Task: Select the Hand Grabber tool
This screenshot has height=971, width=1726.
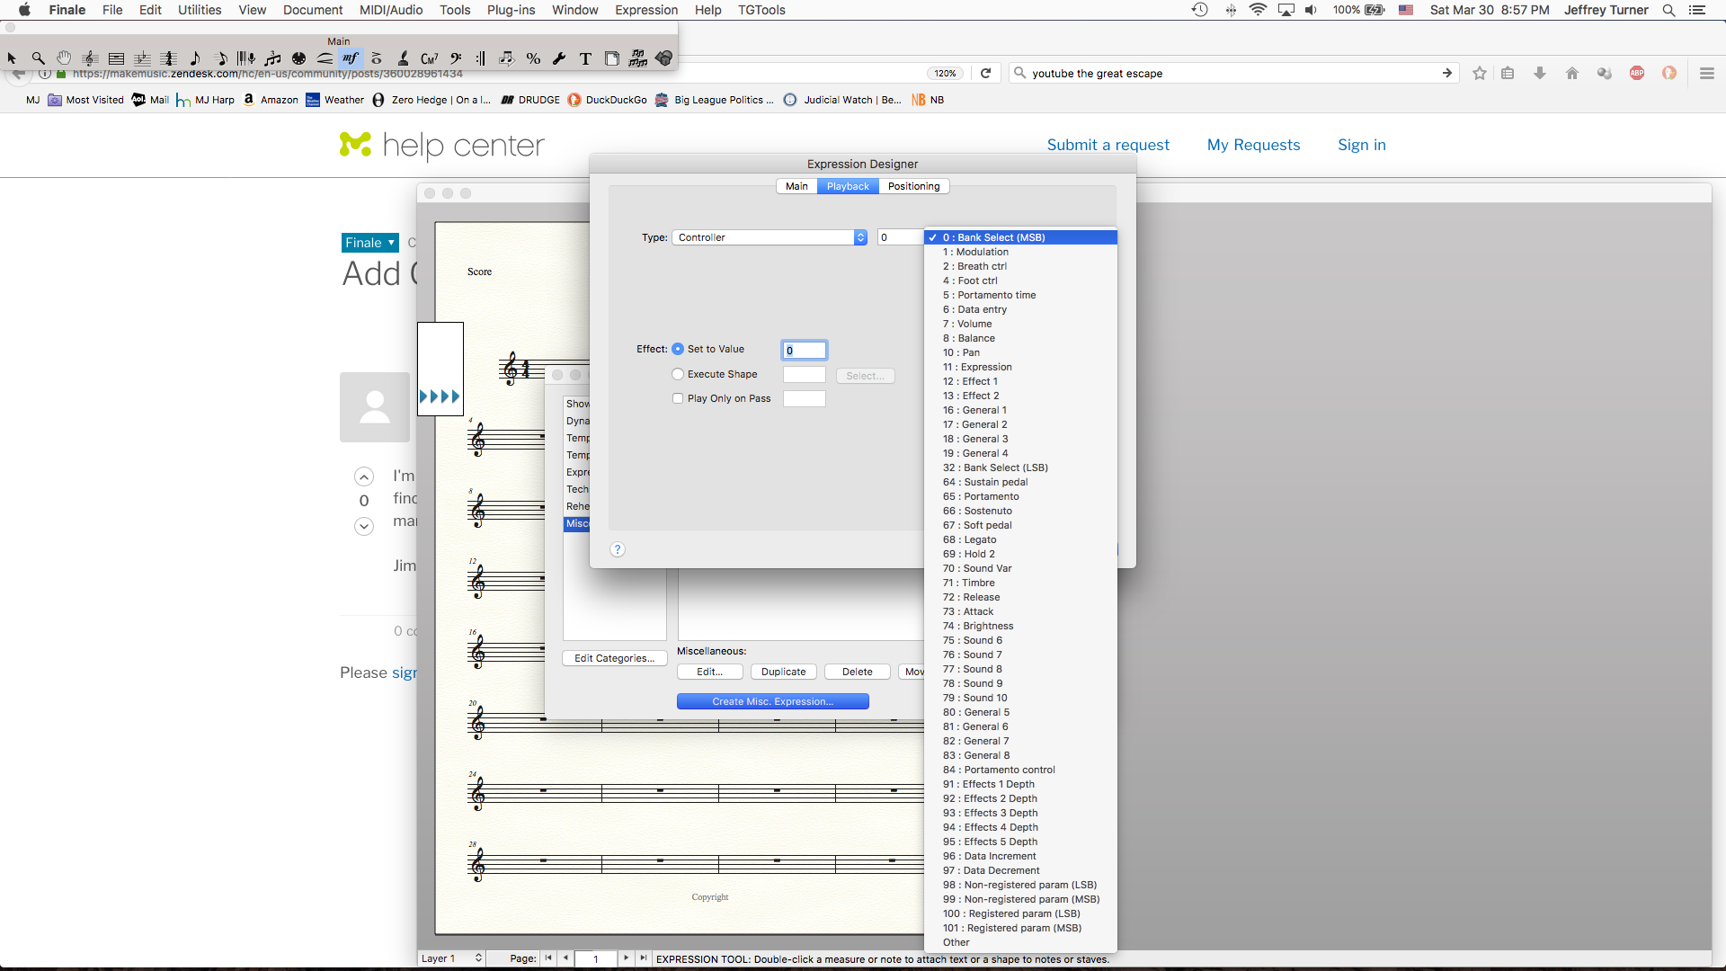Action: coord(64,58)
